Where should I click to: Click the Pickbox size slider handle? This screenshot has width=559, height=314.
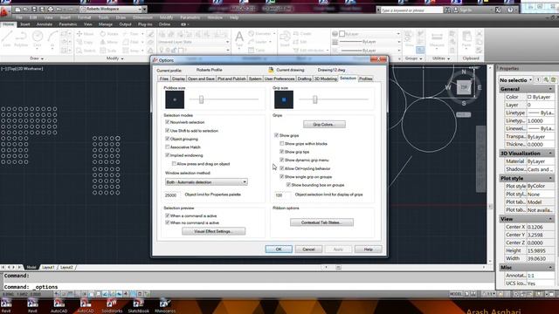point(201,99)
